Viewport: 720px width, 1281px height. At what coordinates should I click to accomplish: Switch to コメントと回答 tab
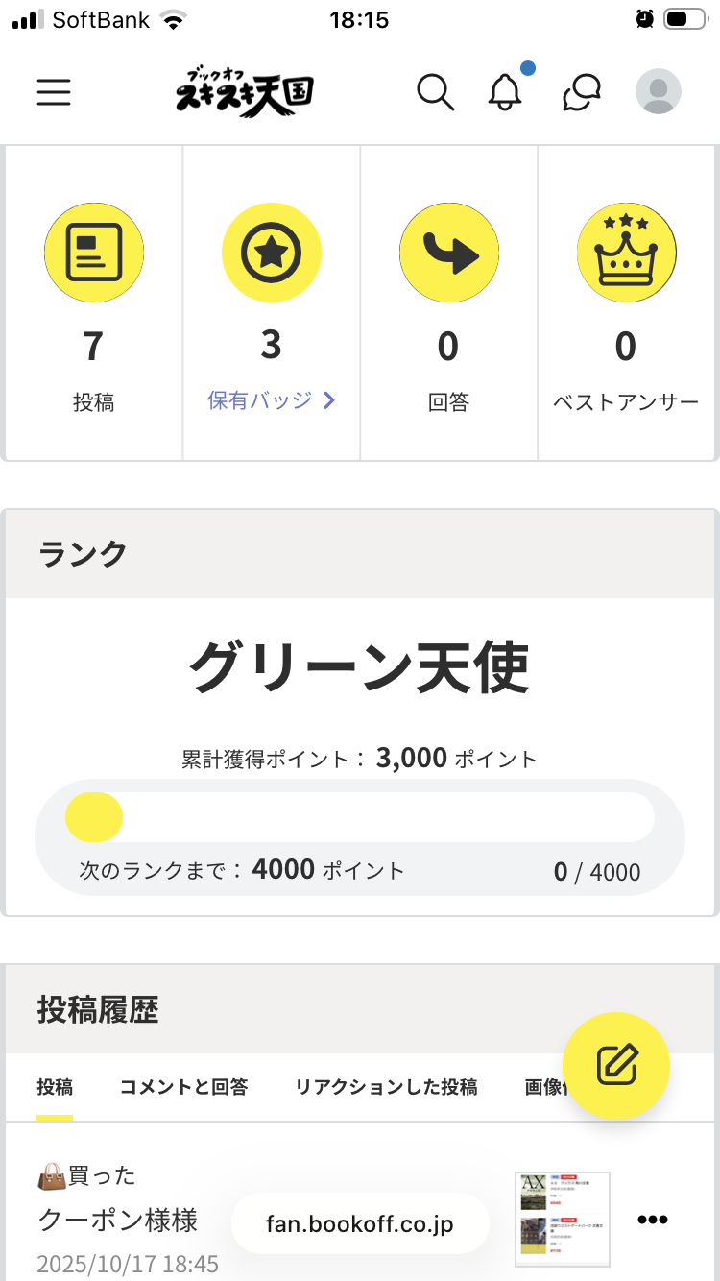pyautogui.click(x=183, y=1087)
